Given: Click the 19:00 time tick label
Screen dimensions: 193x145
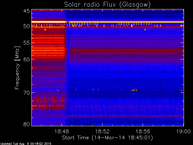Looking at the screenshot, I should click(x=183, y=131).
